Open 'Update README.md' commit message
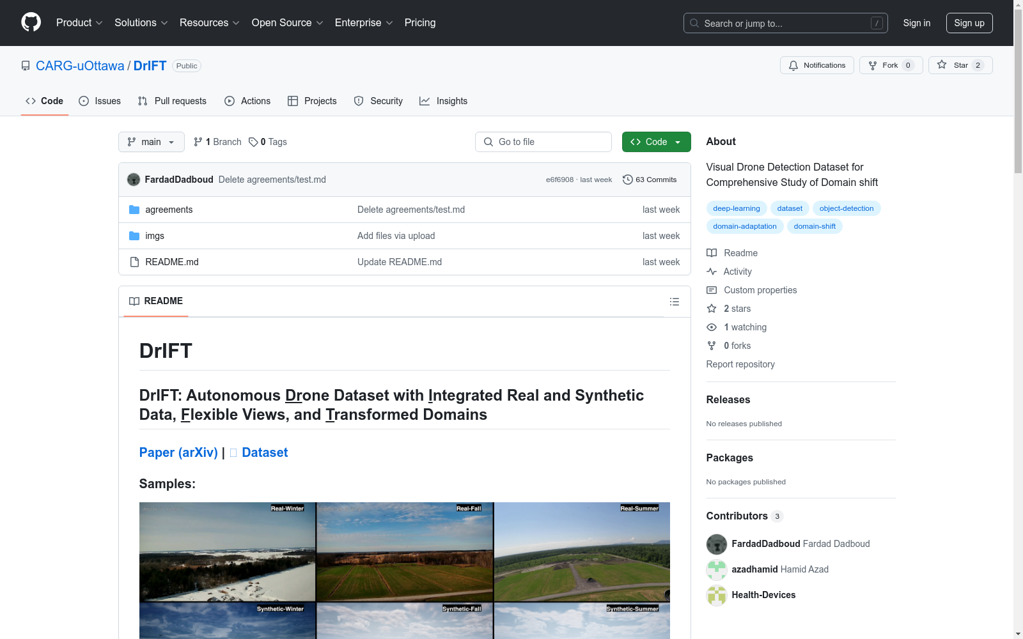This screenshot has width=1023, height=639. point(400,262)
